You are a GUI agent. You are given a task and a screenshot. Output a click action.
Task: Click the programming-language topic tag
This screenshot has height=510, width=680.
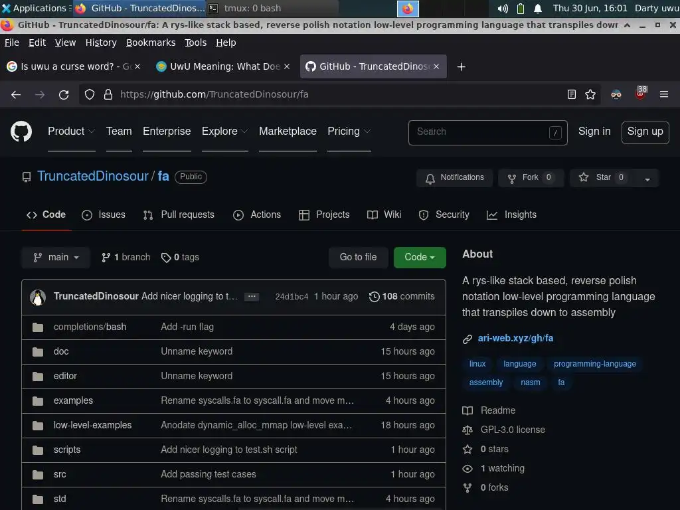coord(594,365)
